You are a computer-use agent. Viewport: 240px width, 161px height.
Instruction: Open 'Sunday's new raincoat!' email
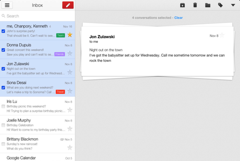38,144
